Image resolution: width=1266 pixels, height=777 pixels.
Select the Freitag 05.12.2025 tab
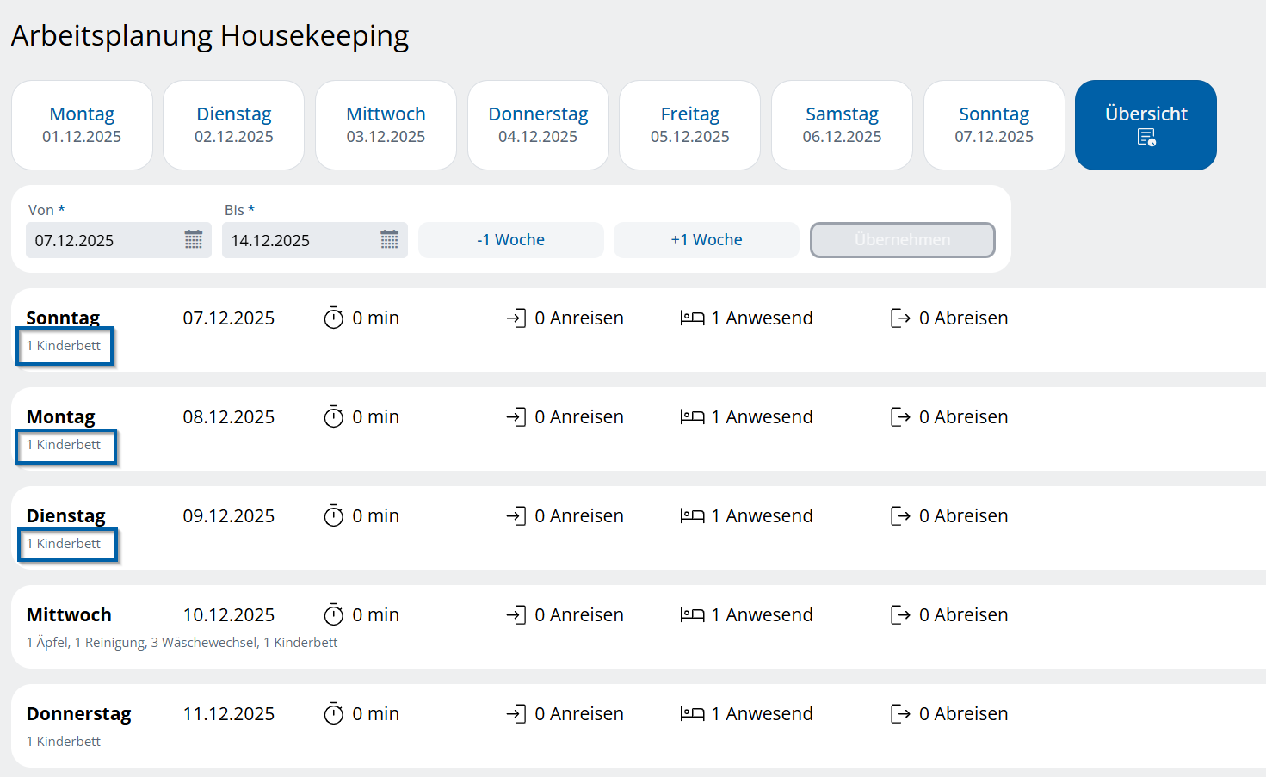pyautogui.click(x=689, y=125)
